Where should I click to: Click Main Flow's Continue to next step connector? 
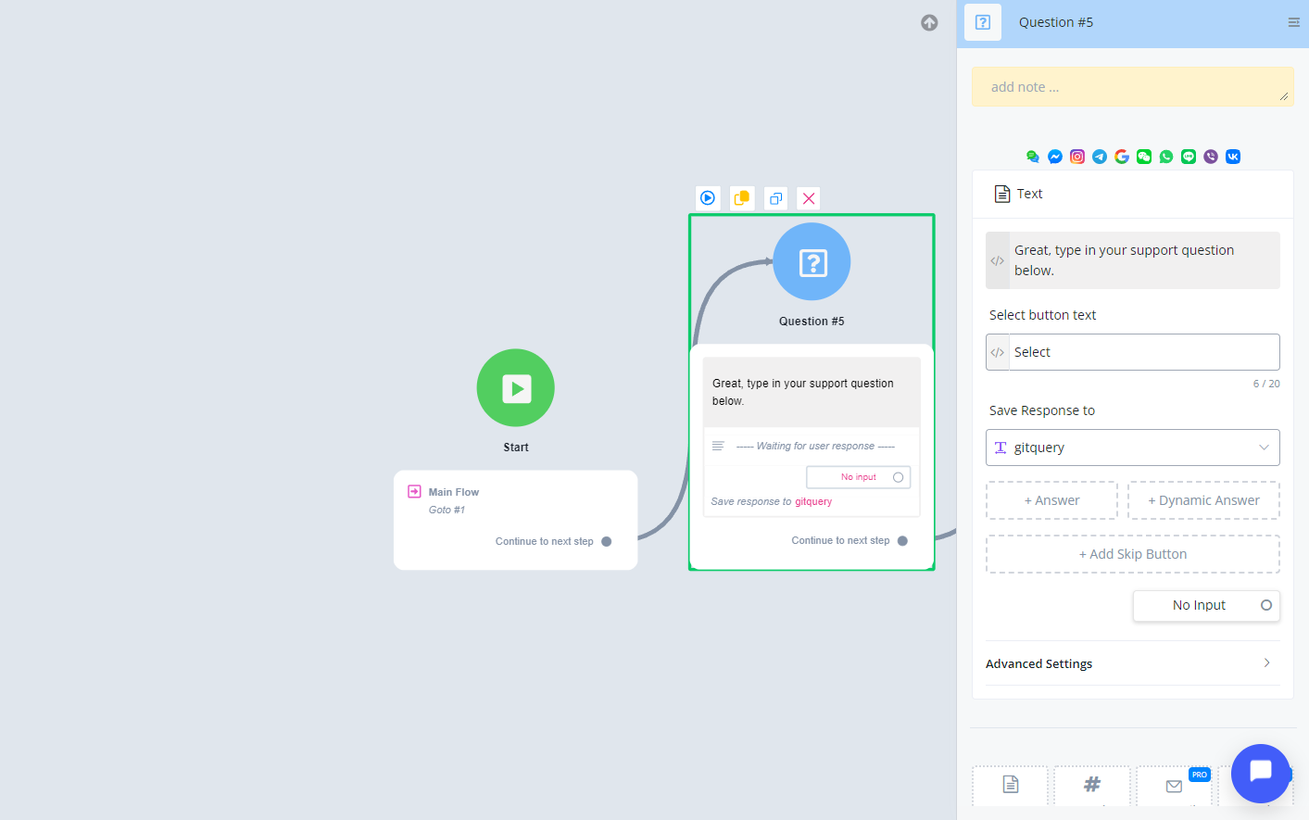pyautogui.click(x=607, y=542)
